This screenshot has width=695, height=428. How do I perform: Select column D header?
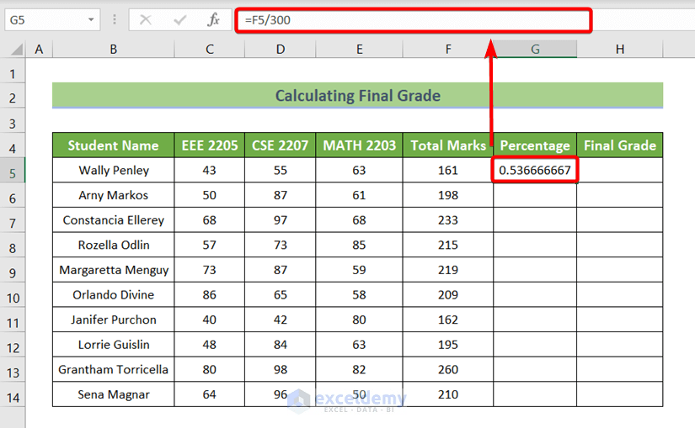tap(281, 49)
